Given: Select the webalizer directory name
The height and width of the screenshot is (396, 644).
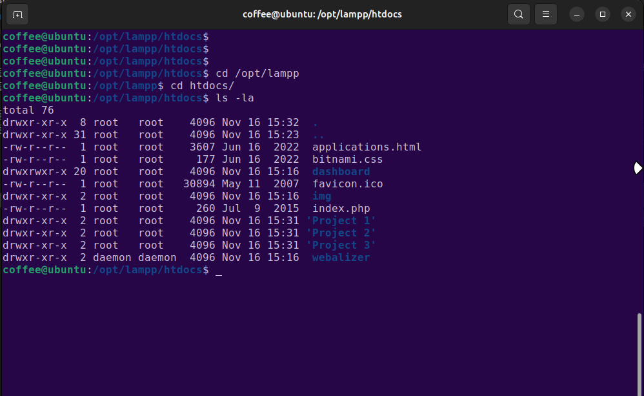Looking at the screenshot, I should (341, 257).
